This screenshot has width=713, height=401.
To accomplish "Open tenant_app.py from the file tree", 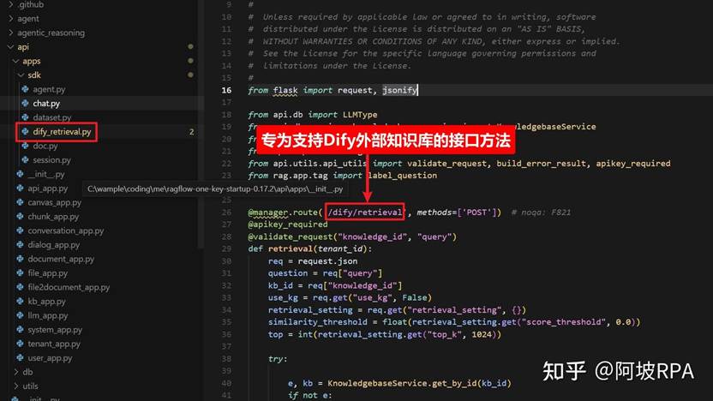I will click(x=54, y=344).
